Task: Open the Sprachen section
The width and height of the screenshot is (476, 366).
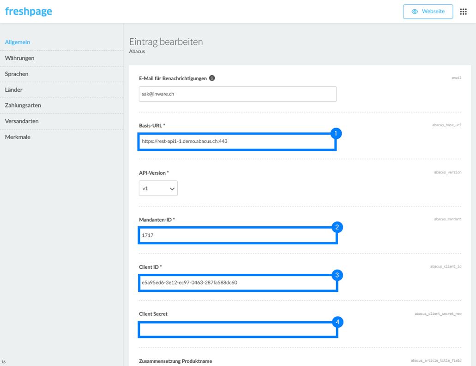Action: [x=17, y=74]
